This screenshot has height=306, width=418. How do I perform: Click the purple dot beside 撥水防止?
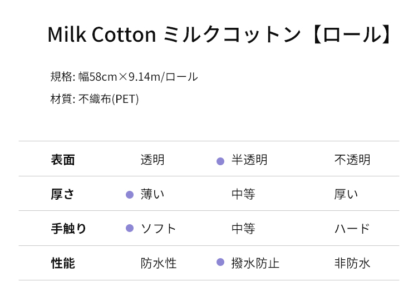click(x=220, y=262)
